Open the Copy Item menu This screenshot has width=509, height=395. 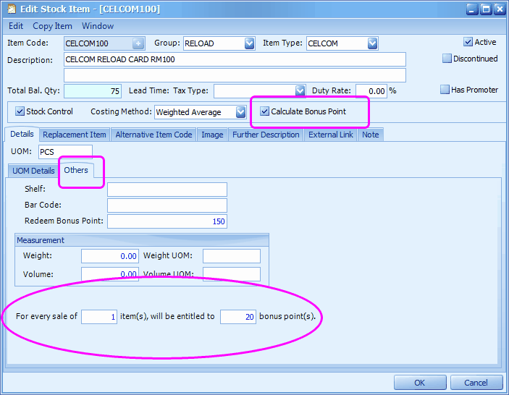[52, 26]
